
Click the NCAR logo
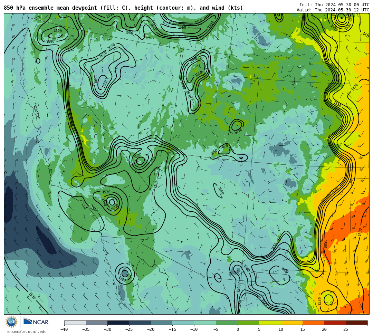point(36,322)
